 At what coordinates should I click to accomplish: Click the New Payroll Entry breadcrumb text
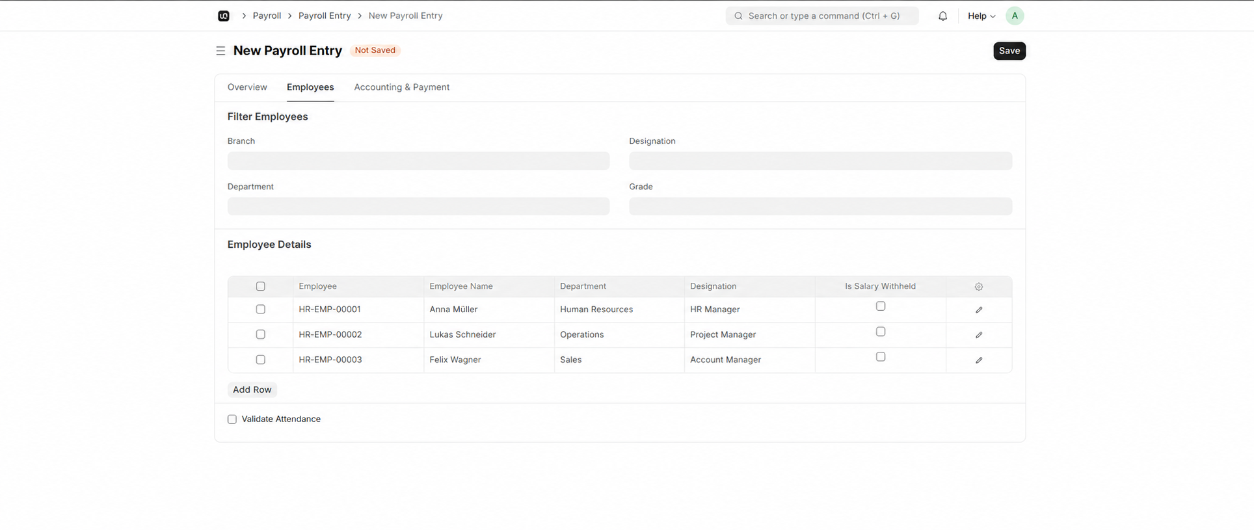pyautogui.click(x=405, y=16)
